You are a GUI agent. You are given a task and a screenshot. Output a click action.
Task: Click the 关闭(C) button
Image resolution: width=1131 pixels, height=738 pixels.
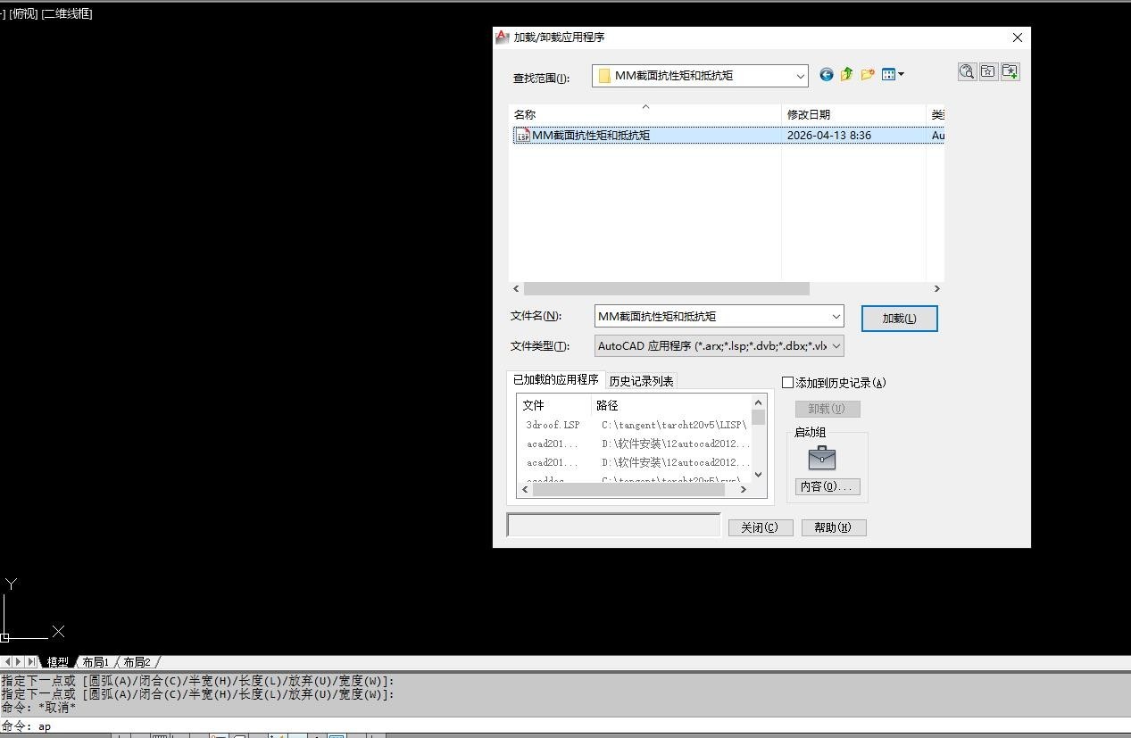click(761, 527)
